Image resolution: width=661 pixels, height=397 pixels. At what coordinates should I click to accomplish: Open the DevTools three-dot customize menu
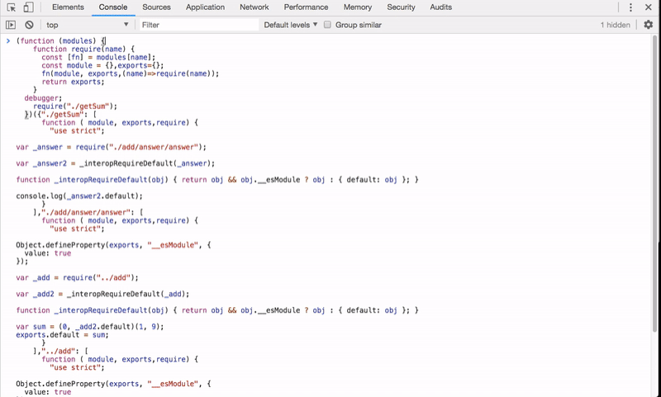(x=630, y=7)
